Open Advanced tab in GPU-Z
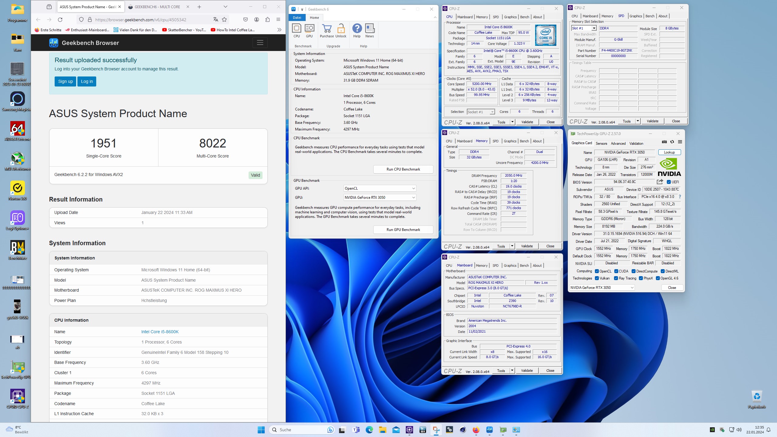 pos(618,144)
